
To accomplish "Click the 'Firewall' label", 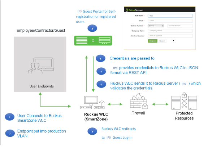I will click(138, 113).
